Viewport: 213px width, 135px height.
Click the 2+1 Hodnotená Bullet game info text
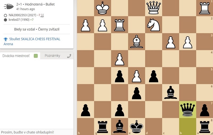point(35,4)
